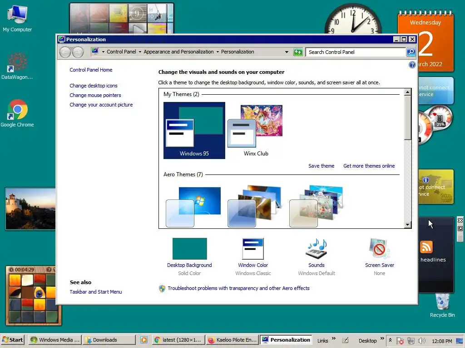Click the flag with red X tray icon
Viewport: 465px width, 348px height.
[400, 341]
